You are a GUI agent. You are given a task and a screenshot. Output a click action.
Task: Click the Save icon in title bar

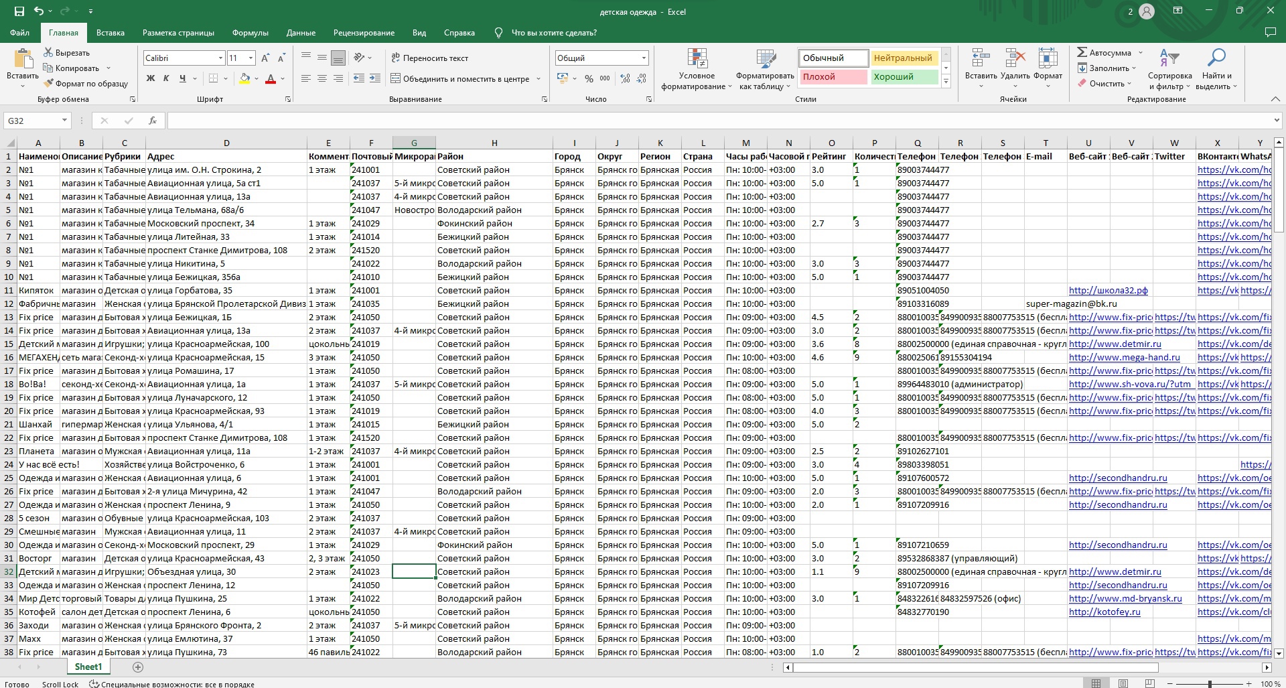19,11
